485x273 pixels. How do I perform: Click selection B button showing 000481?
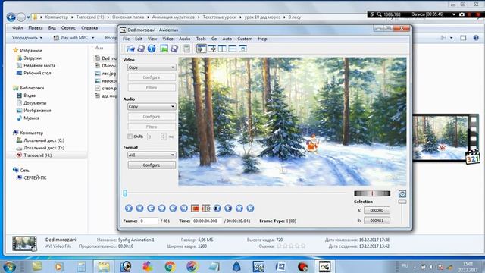[377, 221]
